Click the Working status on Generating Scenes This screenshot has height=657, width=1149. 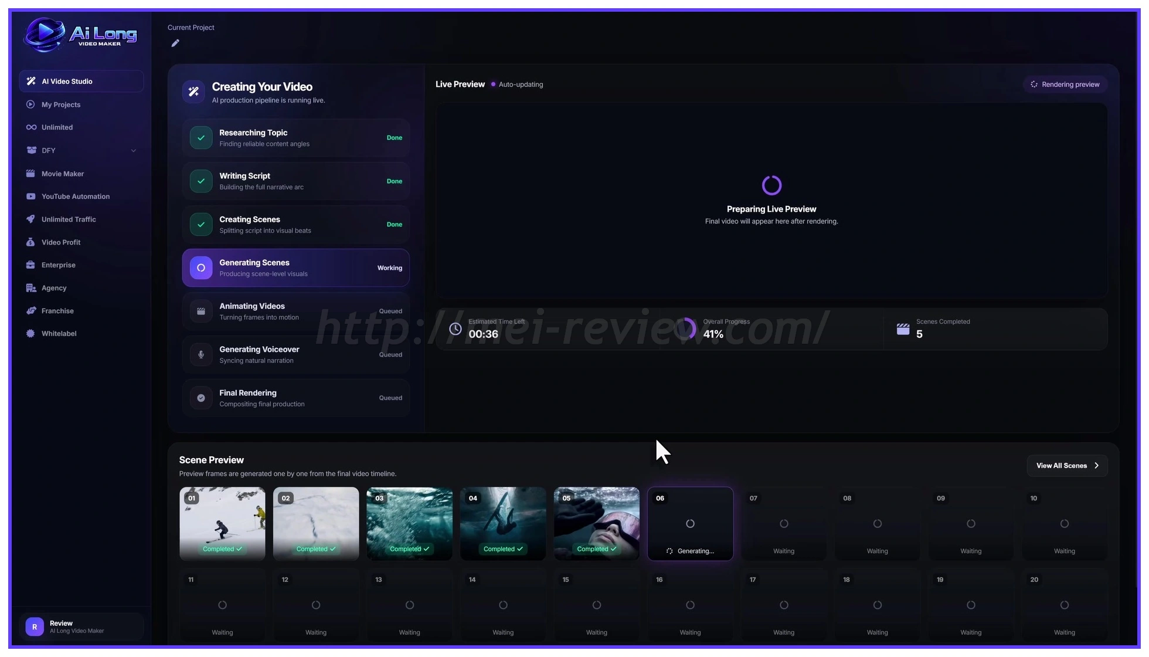(390, 268)
